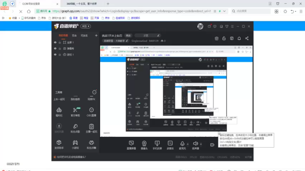Open the 粉丝点歌 song request tool
Viewport: 305px width, 171px height.
pos(75,128)
